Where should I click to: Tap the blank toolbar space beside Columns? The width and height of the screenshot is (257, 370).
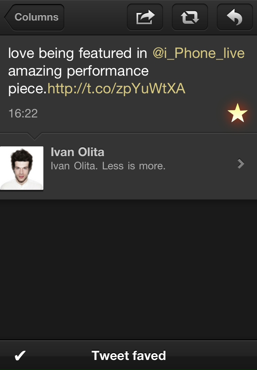click(x=96, y=17)
